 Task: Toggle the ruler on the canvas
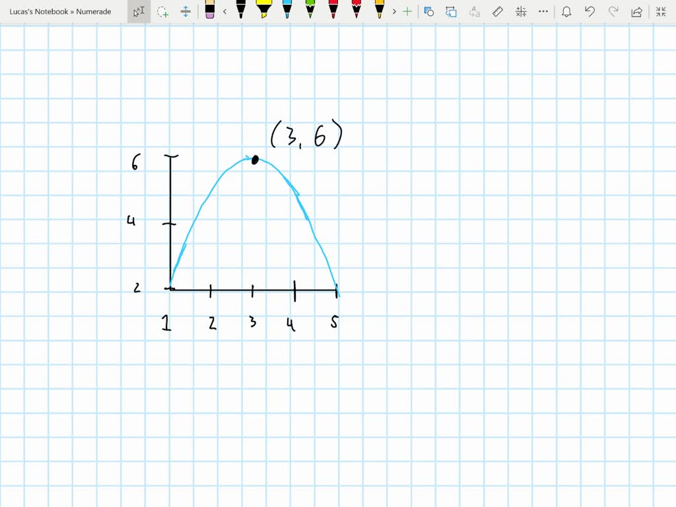coord(497,11)
